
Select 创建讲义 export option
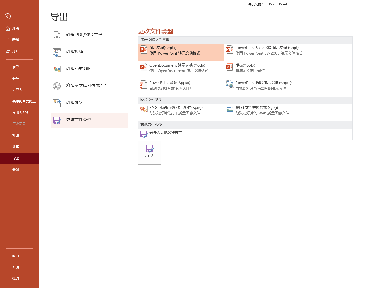89,103
